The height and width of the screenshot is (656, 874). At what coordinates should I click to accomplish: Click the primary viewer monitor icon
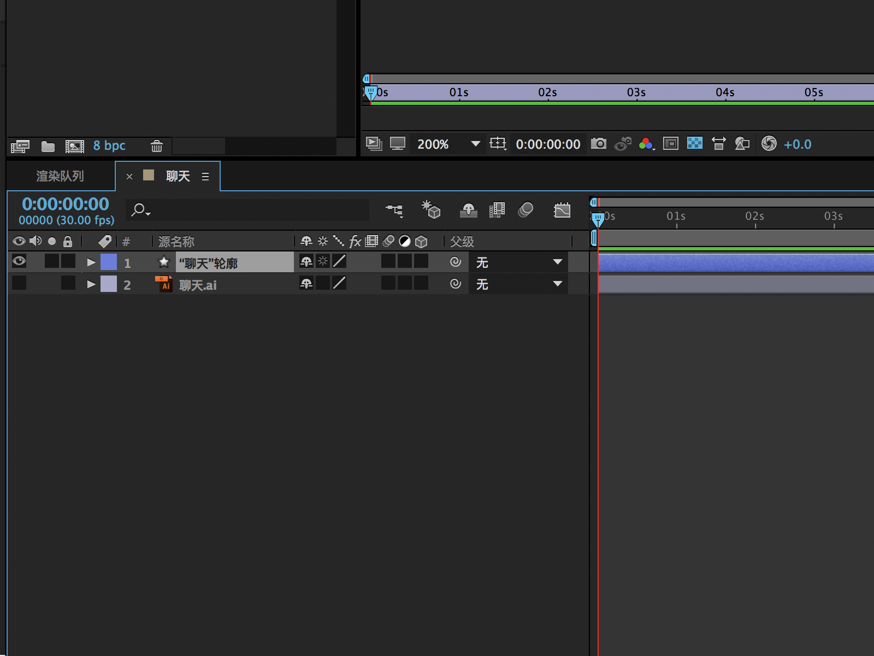[398, 144]
